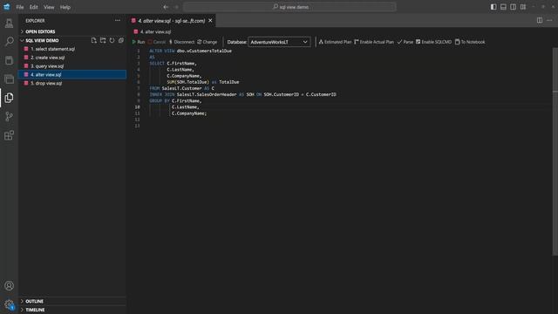The image size is (558, 314).
Task: Open the Accounts icon in activity bar
Action: tap(10, 286)
